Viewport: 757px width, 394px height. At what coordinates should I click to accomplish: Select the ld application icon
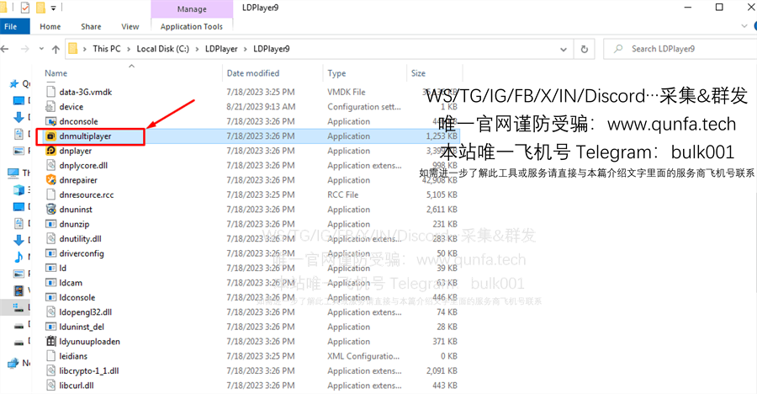point(50,268)
